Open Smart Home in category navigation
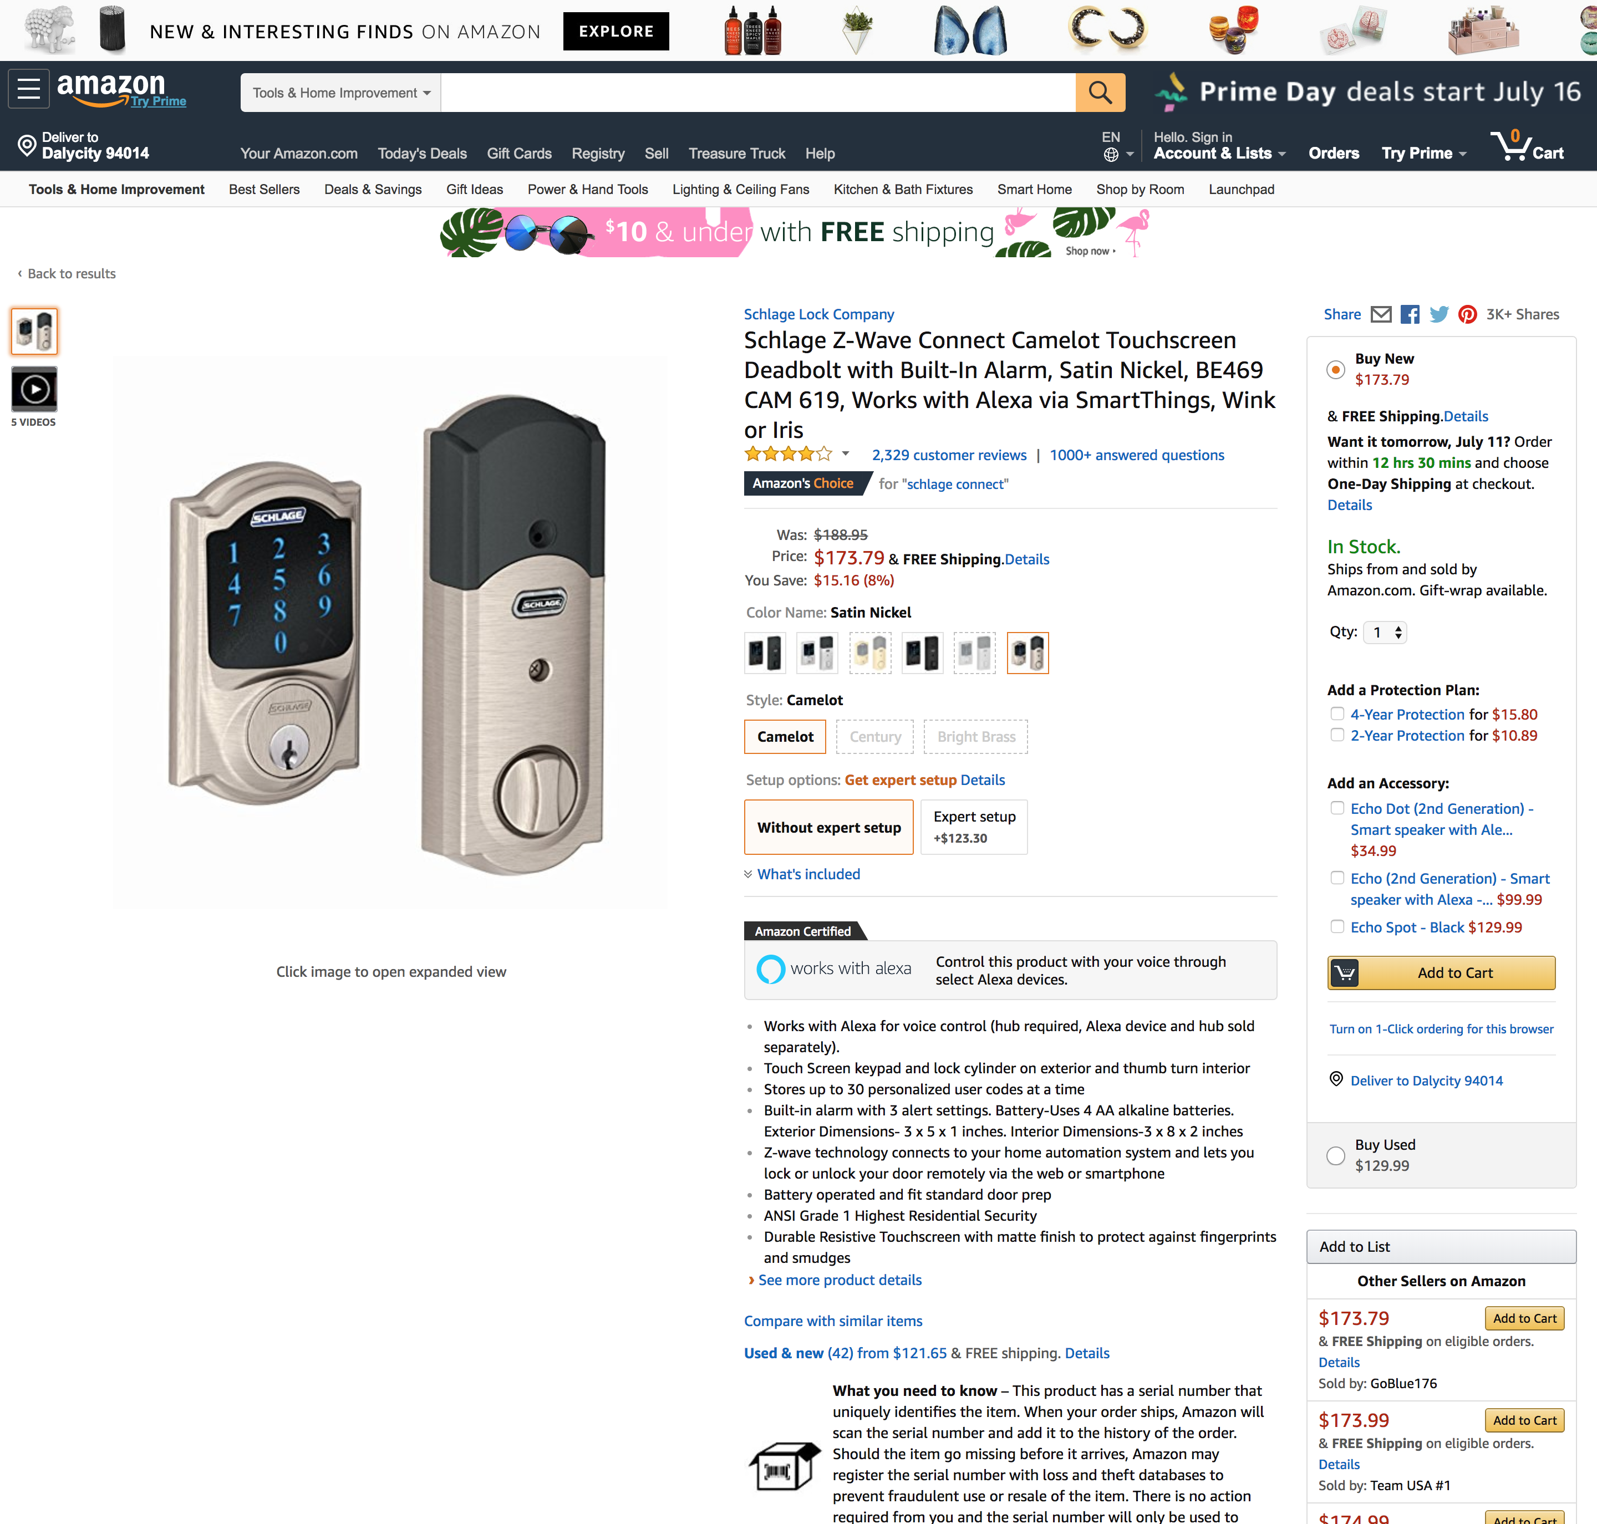 (x=1034, y=189)
